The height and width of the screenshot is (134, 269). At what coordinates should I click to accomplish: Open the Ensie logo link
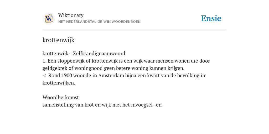[x=211, y=19]
